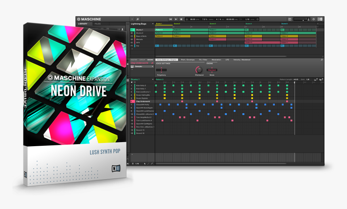
Task: Toggle arranger view icon beside Lightning Bugs
Action: pos(128,24)
